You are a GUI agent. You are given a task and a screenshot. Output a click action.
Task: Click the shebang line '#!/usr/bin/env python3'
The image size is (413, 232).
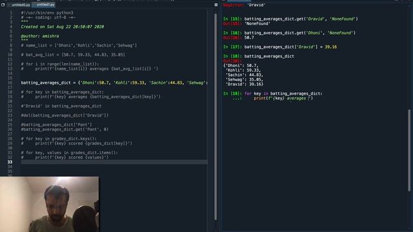[x=47, y=13]
